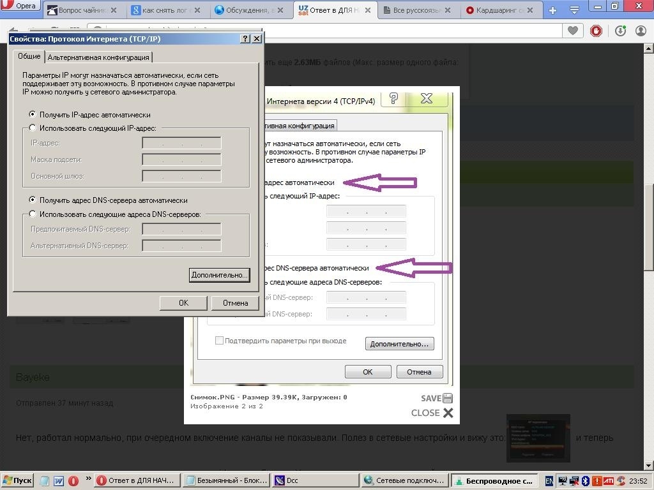Open the Opera main menu button

click(20, 5)
